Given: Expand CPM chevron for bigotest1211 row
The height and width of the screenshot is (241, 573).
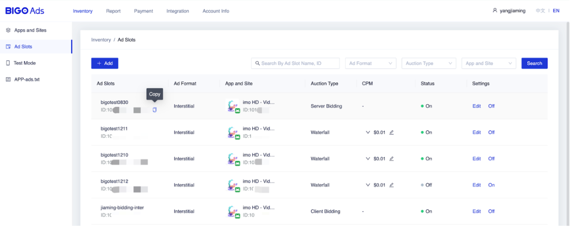Looking at the screenshot, I should coord(368,132).
